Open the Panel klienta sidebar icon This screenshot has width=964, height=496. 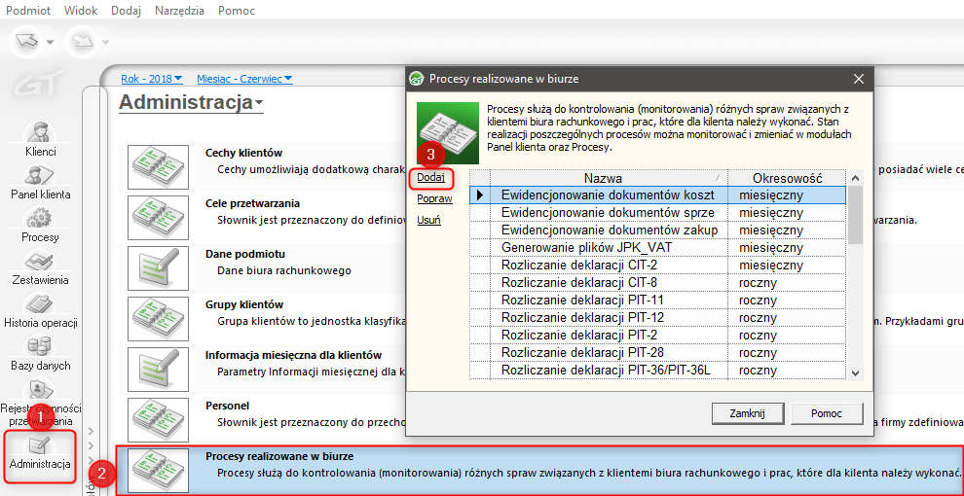[41, 176]
